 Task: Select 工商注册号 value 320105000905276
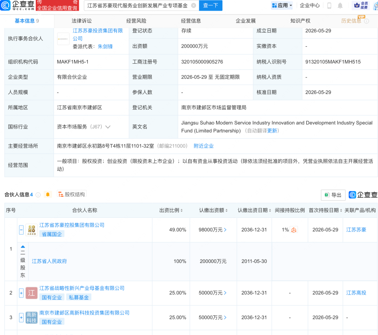(202, 62)
